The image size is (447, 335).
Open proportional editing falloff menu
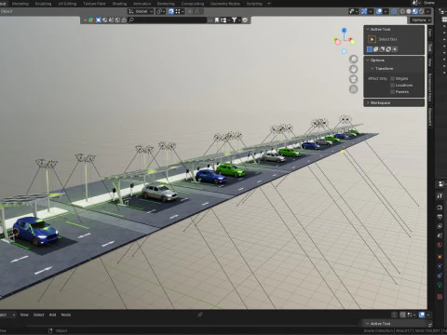198,11
